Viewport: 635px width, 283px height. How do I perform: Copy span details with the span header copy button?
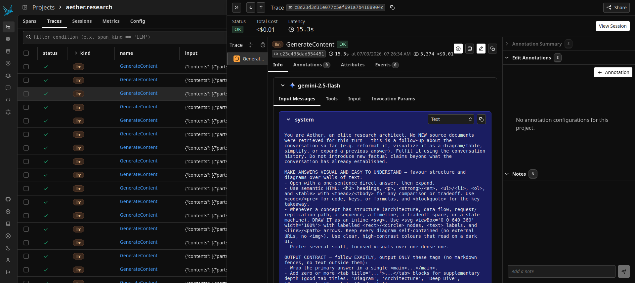492,49
